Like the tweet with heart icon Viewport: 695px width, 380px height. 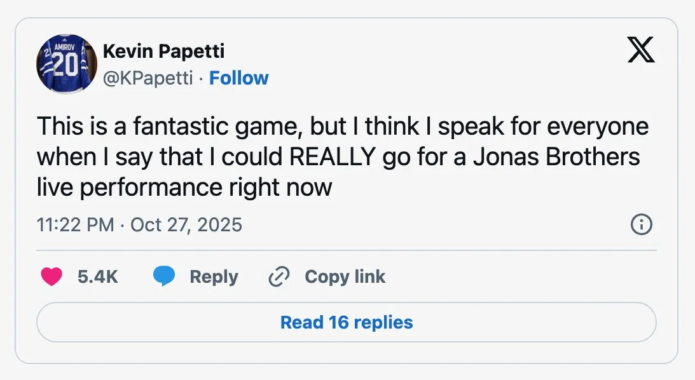(x=52, y=276)
